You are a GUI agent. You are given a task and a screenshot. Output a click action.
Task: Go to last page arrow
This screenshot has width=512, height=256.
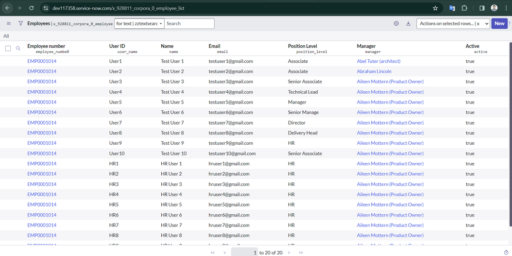click(301, 253)
